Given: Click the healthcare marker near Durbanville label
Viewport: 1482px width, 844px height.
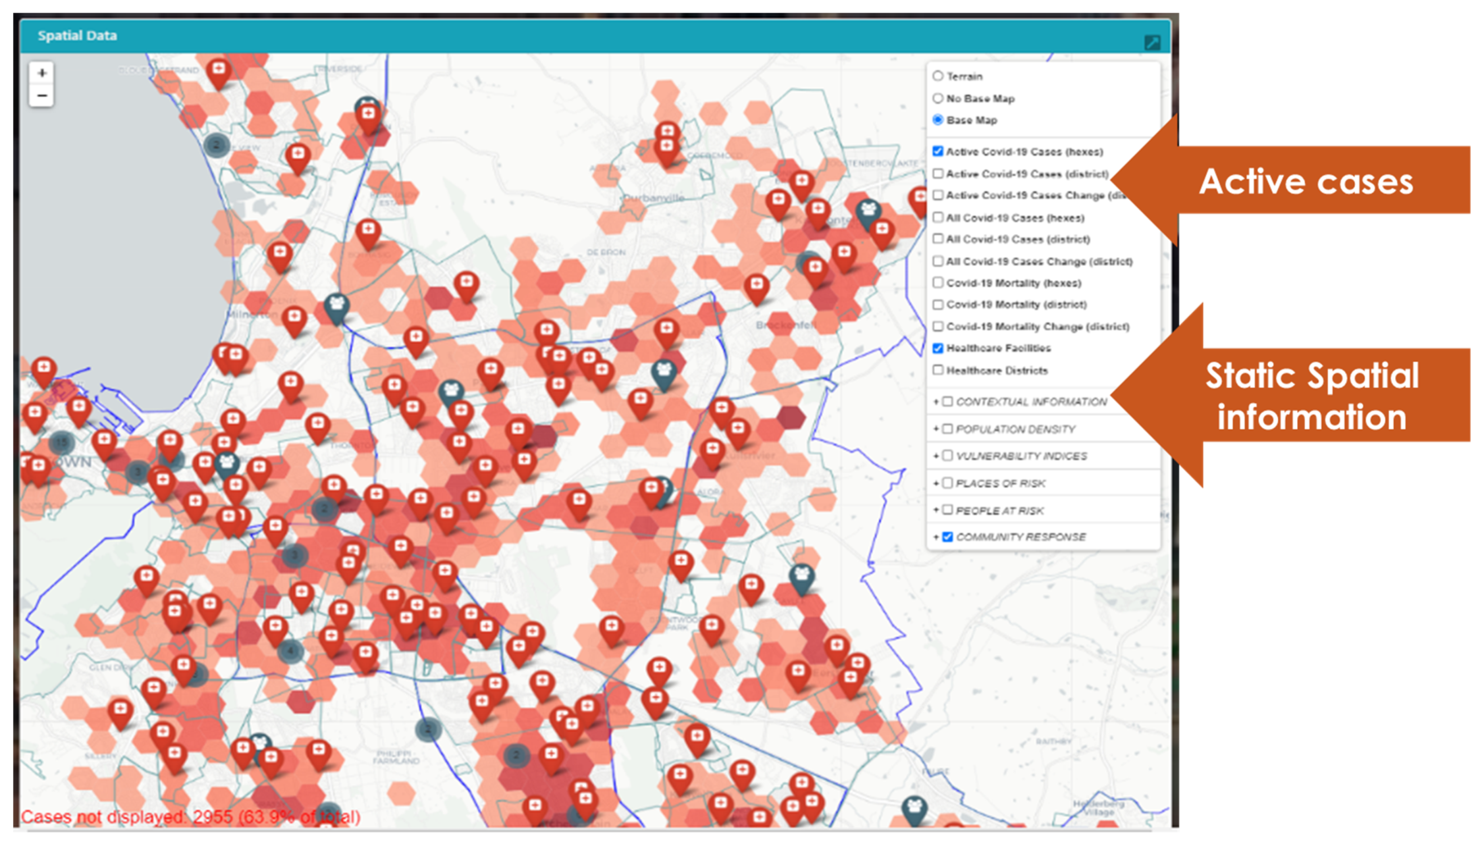Looking at the screenshot, I should (x=667, y=145).
